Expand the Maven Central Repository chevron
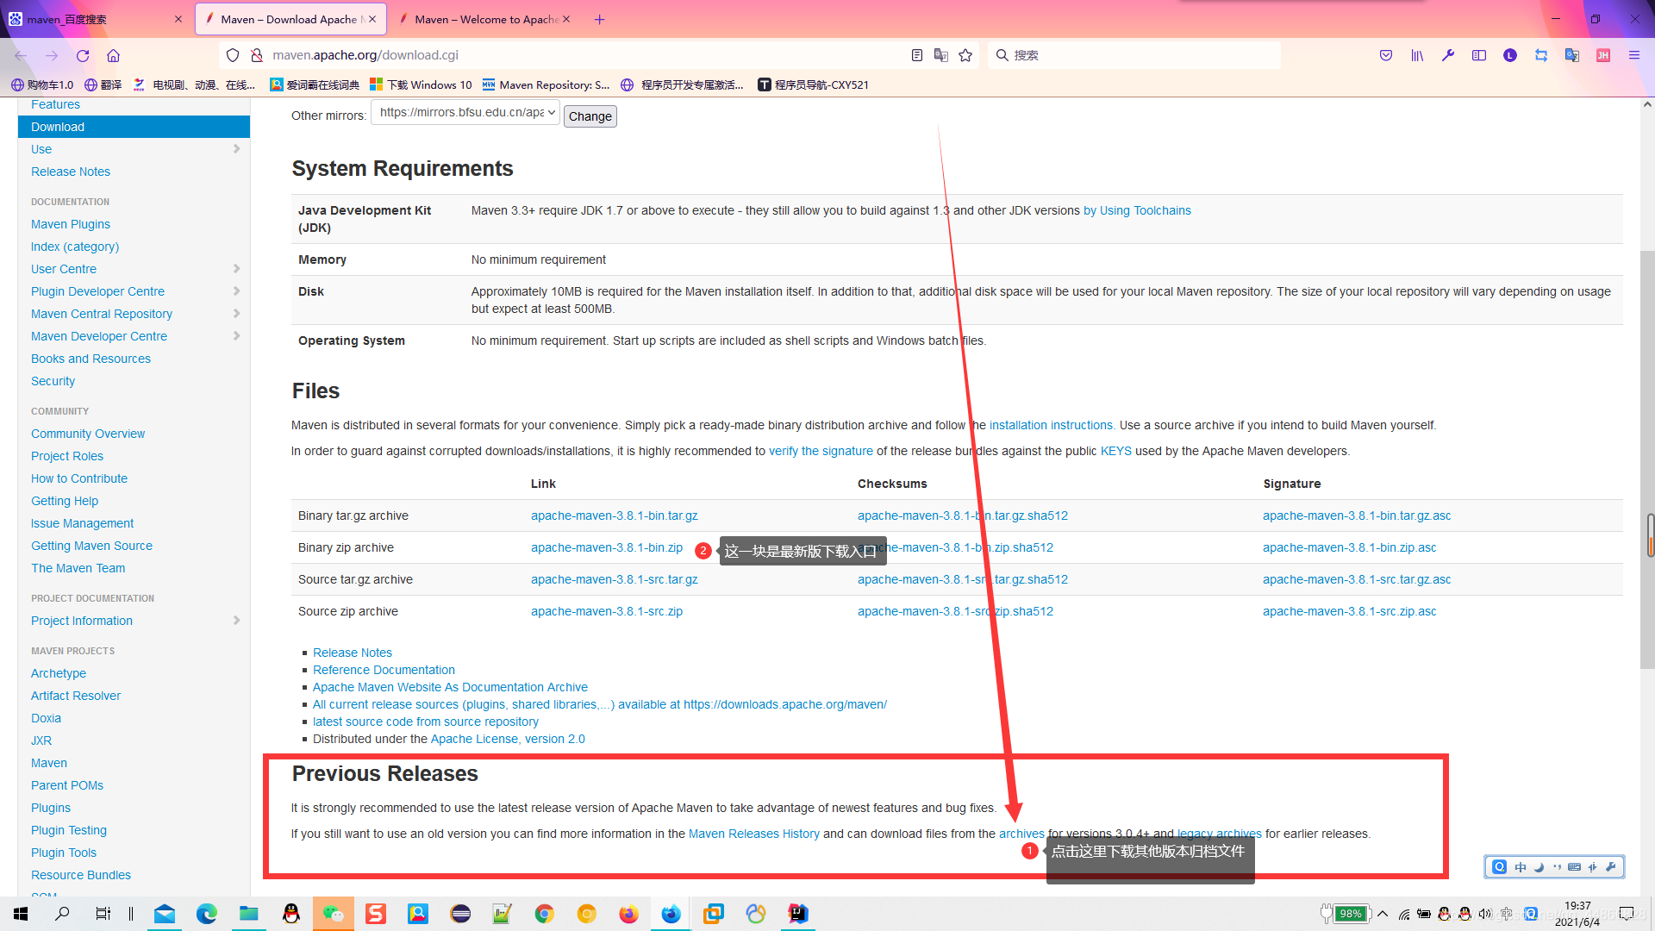 (236, 314)
